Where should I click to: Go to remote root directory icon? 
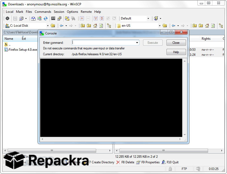(x=201, y=26)
